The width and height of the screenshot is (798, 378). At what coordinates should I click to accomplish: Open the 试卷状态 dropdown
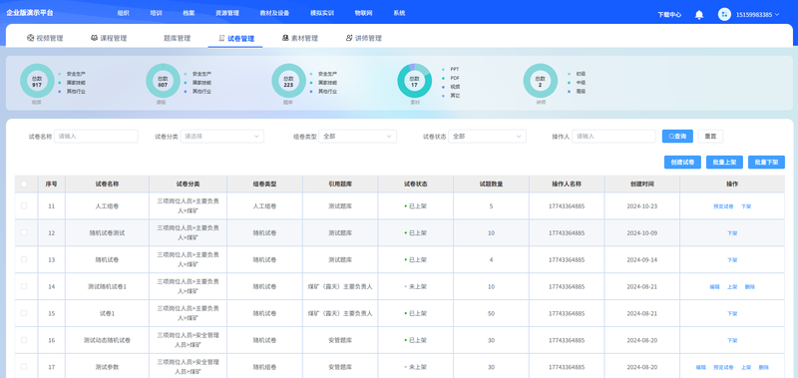487,137
